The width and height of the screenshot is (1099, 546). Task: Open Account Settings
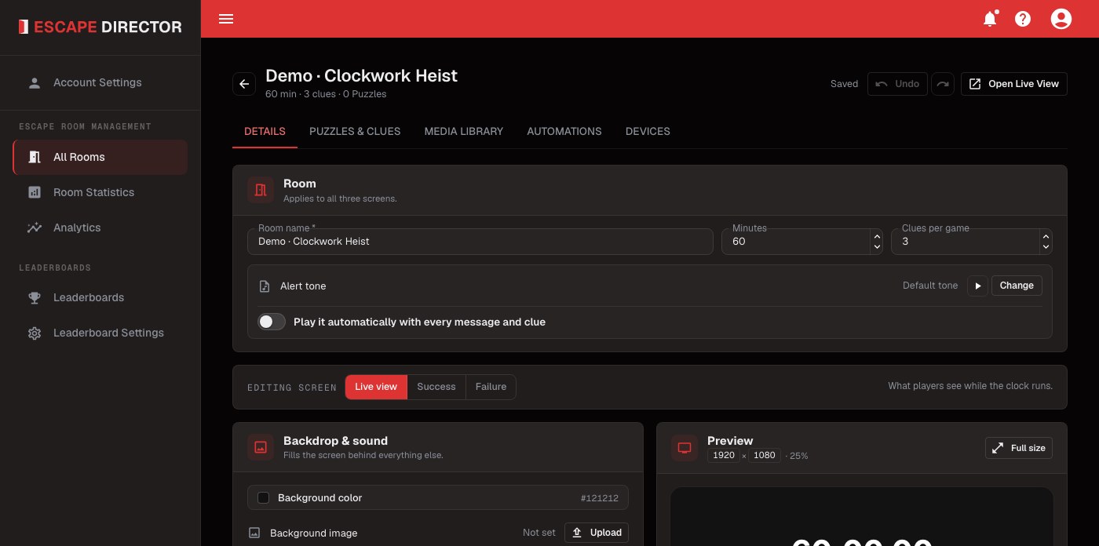(100, 82)
